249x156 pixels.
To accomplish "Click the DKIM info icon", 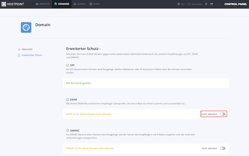I will click(68, 100).
